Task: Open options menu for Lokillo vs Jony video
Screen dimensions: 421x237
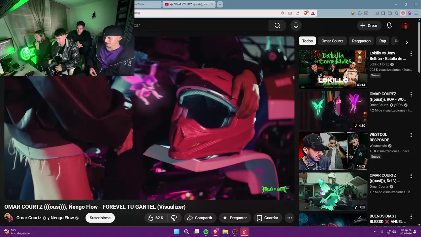Action: 411,53
